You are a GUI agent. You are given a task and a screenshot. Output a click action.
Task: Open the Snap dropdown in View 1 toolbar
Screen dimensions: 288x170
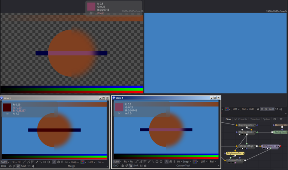pyautogui.click(x=73, y=162)
